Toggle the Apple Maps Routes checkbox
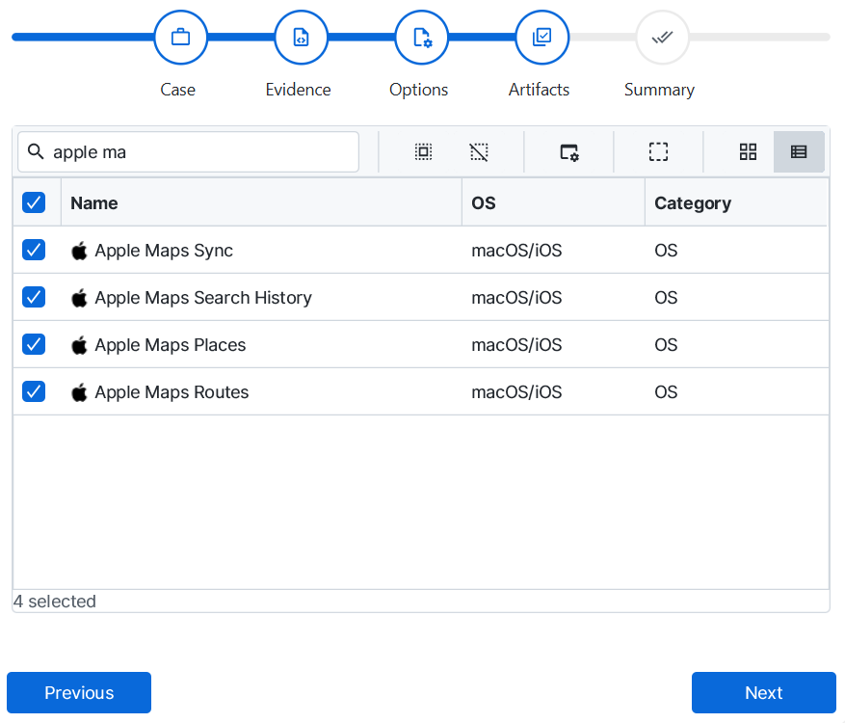 pyautogui.click(x=34, y=392)
